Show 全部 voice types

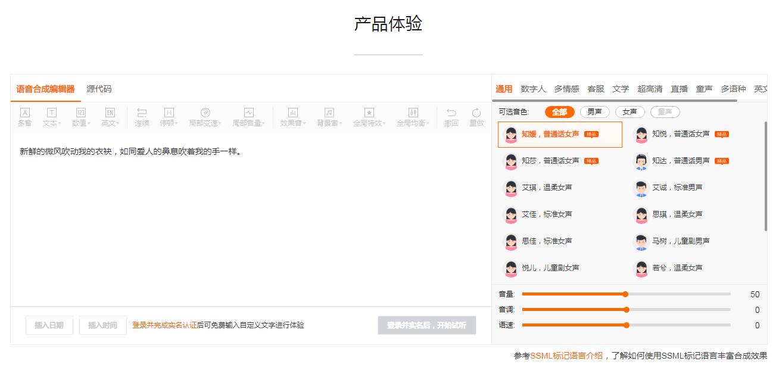559,112
